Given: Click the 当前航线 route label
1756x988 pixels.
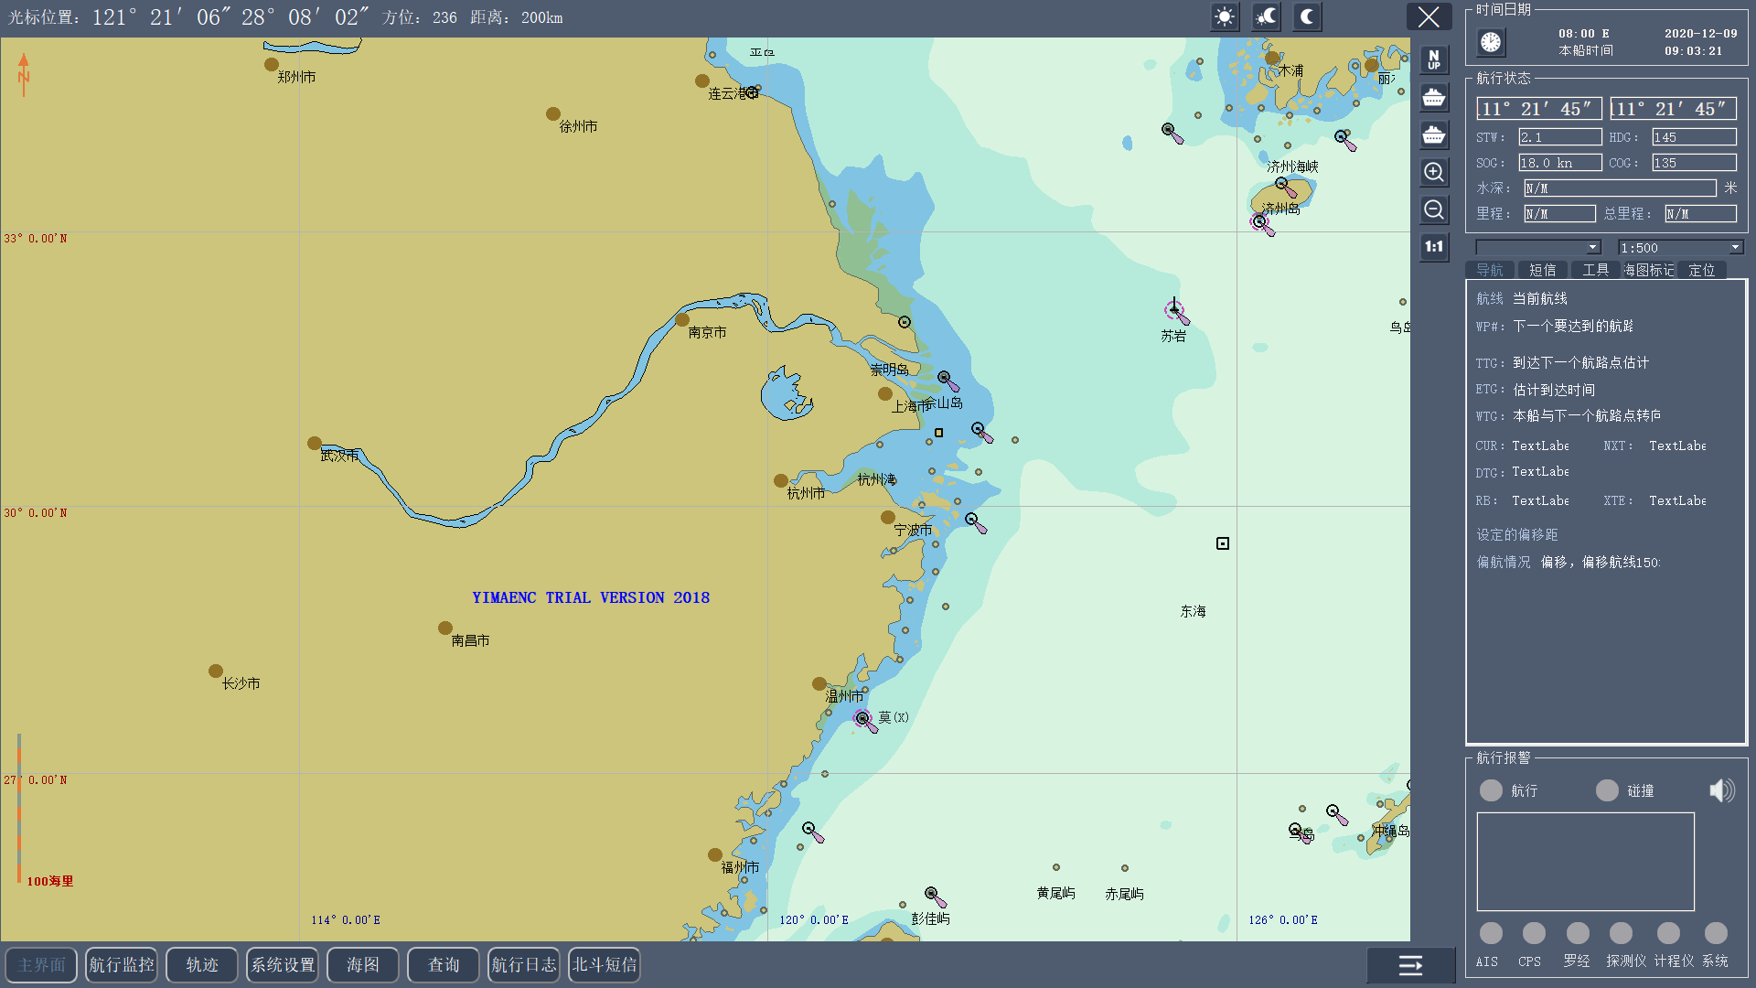Looking at the screenshot, I should click(1540, 299).
